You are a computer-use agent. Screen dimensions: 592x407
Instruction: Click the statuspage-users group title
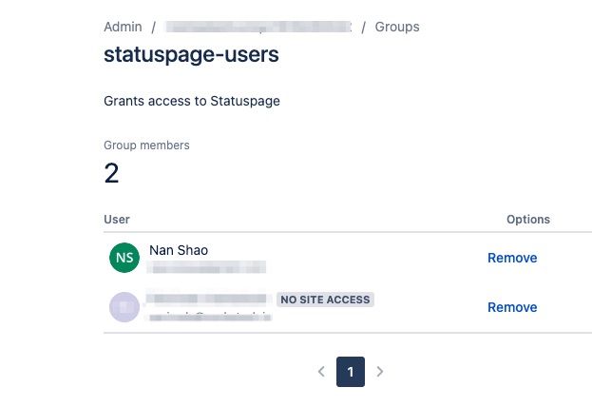(x=191, y=54)
